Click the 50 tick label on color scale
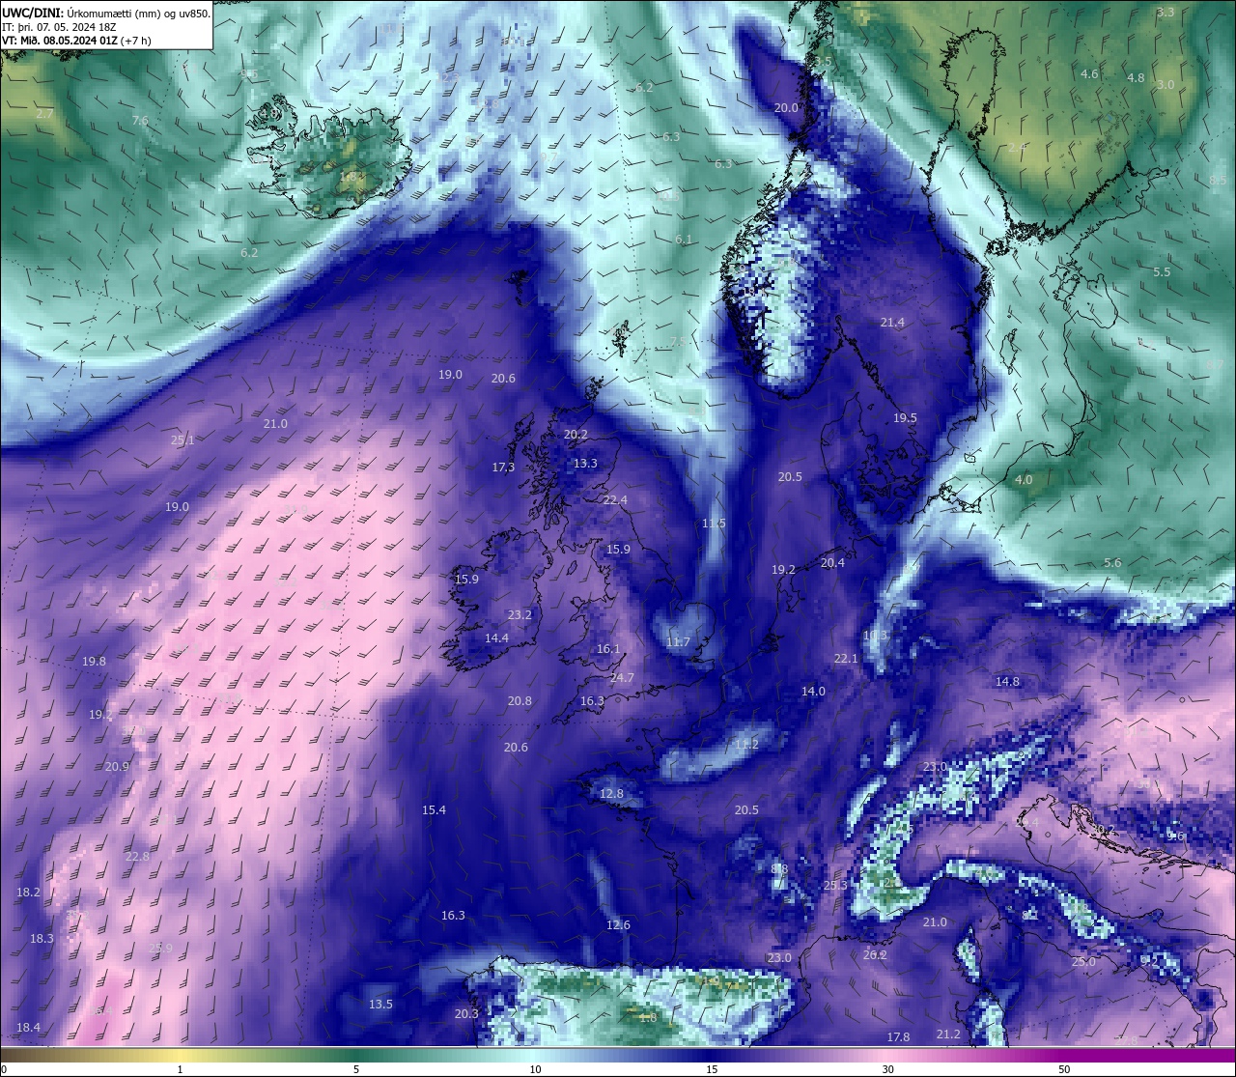The height and width of the screenshot is (1077, 1236). (1064, 1069)
